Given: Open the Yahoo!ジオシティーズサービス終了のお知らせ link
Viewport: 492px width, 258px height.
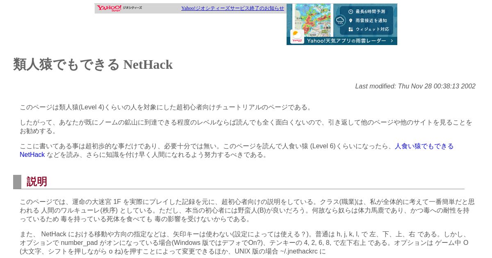Looking at the screenshot, I should [232, 8].
